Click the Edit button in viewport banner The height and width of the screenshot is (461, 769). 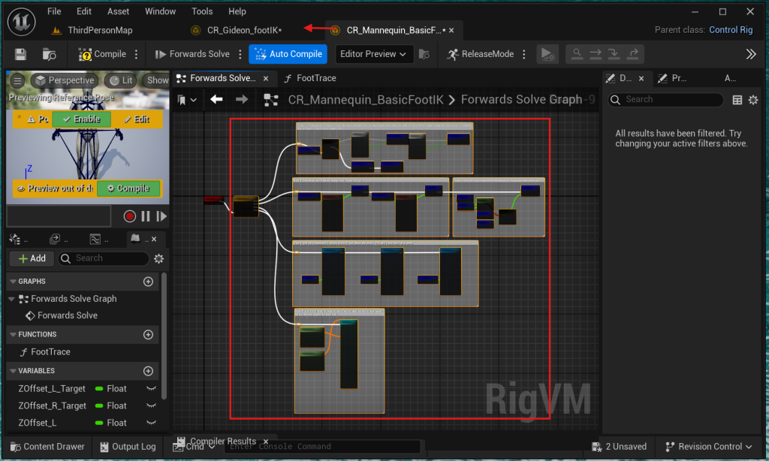(137, 119)
